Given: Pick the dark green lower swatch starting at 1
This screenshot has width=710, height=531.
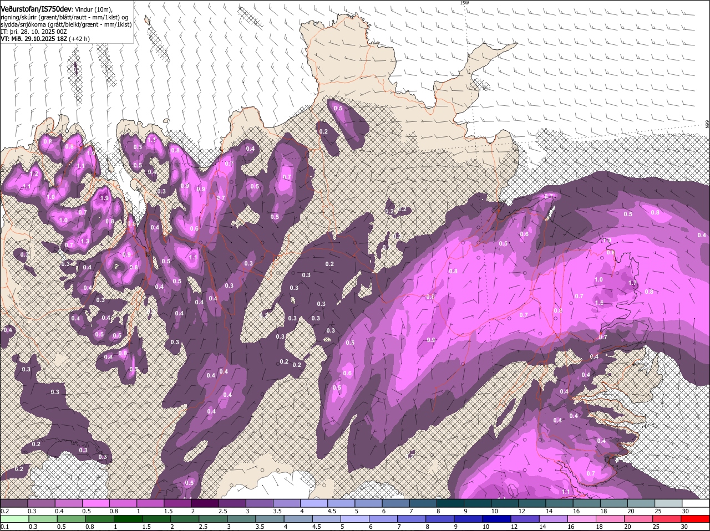Looking at the screenshot, I should (x=128, y=519).
